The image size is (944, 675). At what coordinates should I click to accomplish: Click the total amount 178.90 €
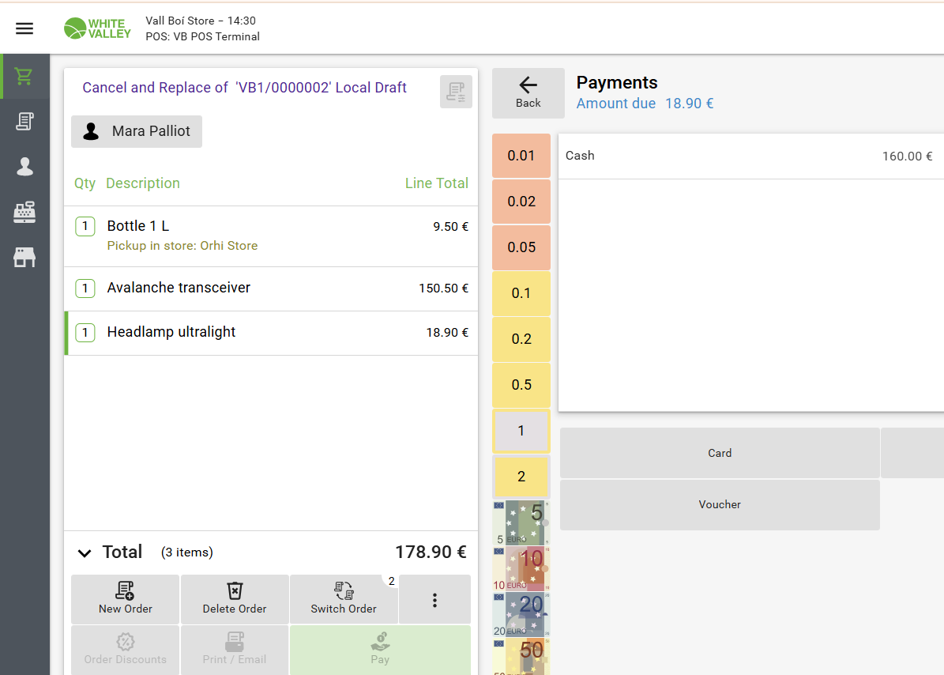[431, 552]
